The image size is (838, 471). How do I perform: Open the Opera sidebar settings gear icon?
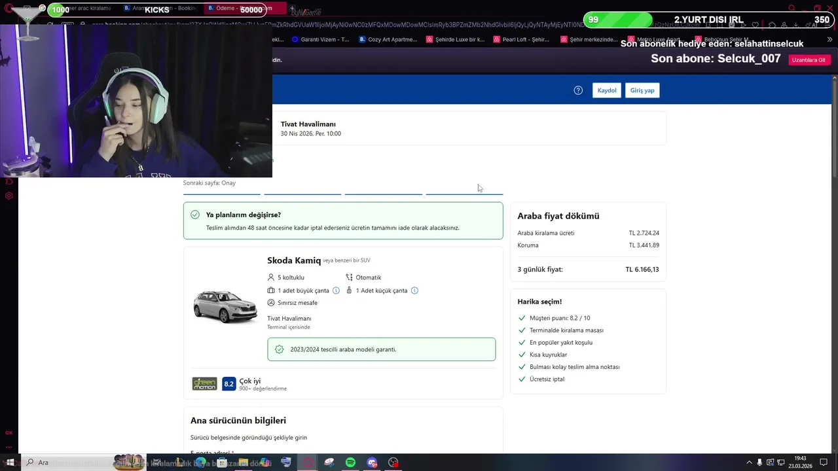(9, 196)
